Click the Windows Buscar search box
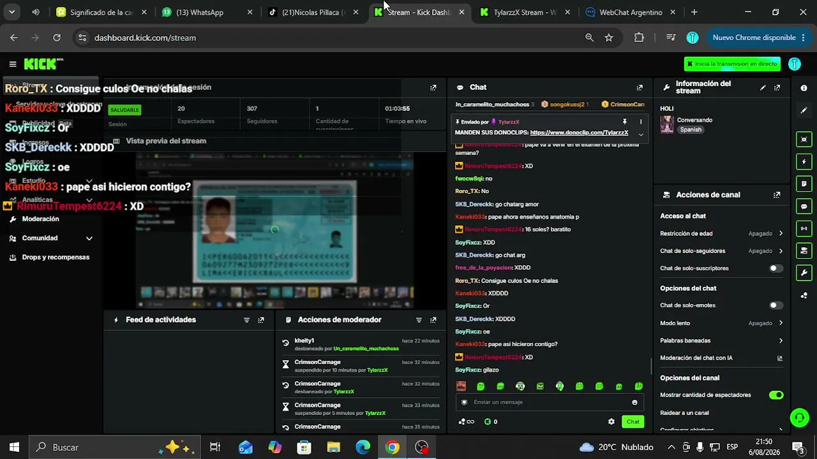This screenshot has width=817, height=459. [114, 448]
